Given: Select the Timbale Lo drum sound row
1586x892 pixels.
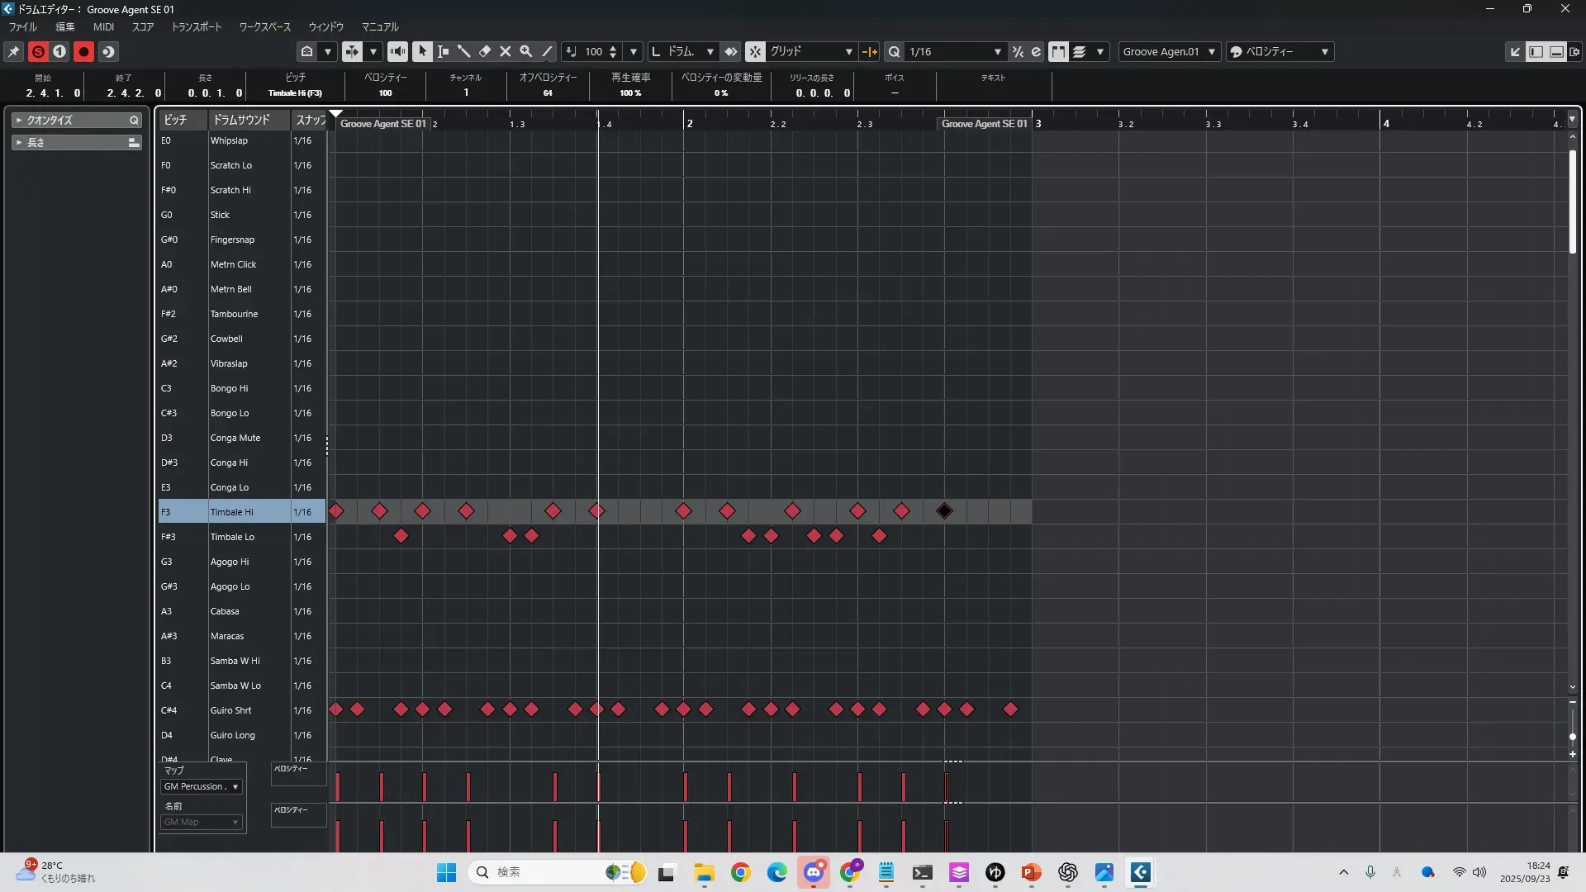Looking at the screenshot, I should (232, 537).
